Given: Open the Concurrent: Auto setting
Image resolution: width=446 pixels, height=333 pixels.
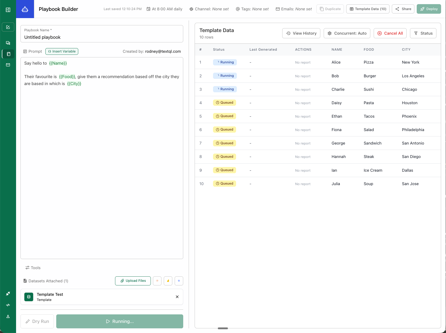Looking at the screenshot, I should pyautogui.click(x=347, y=33).
